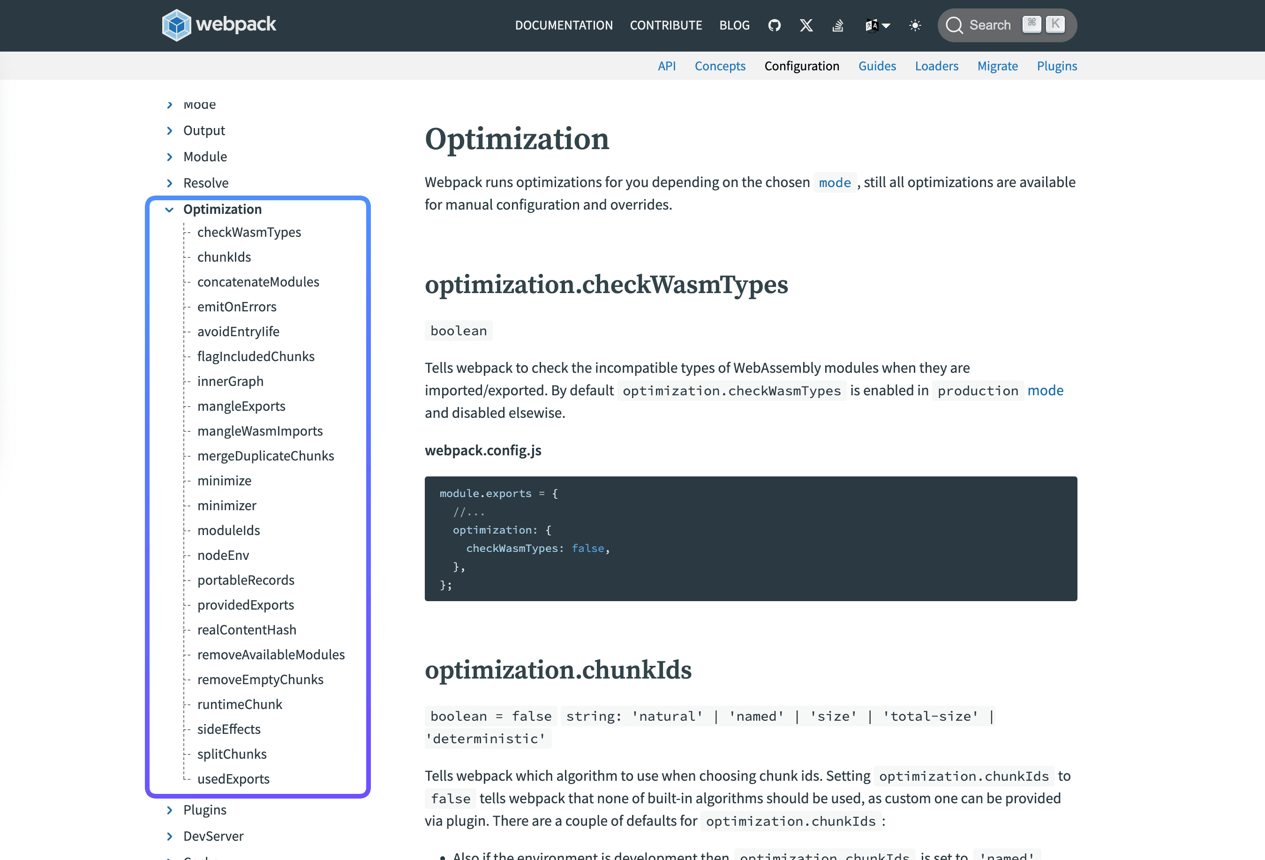Click the webpack logo

pos(219,25)
